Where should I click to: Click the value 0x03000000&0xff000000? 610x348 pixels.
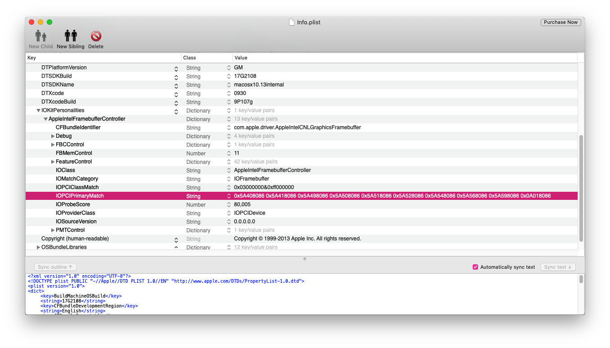264,187
